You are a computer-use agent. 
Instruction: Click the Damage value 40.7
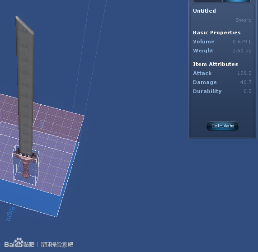point(246,82)
